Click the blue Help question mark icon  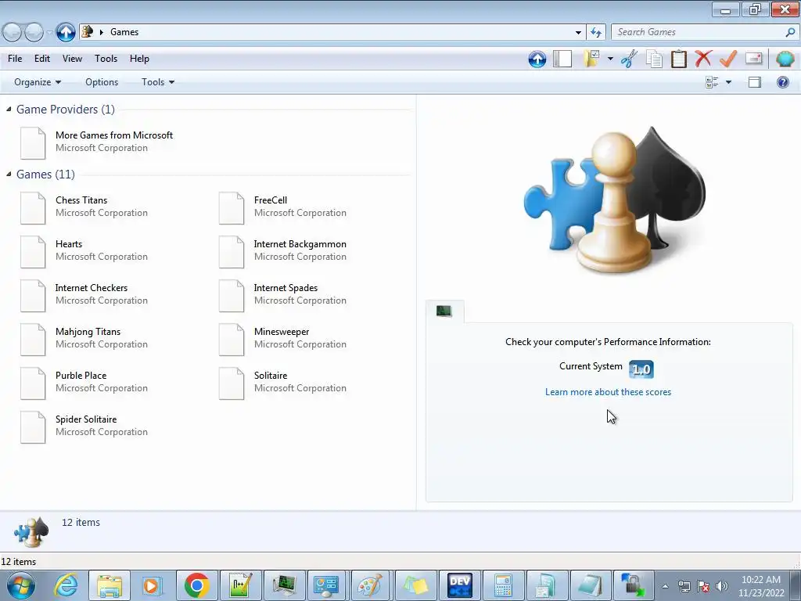click(782, 82)
